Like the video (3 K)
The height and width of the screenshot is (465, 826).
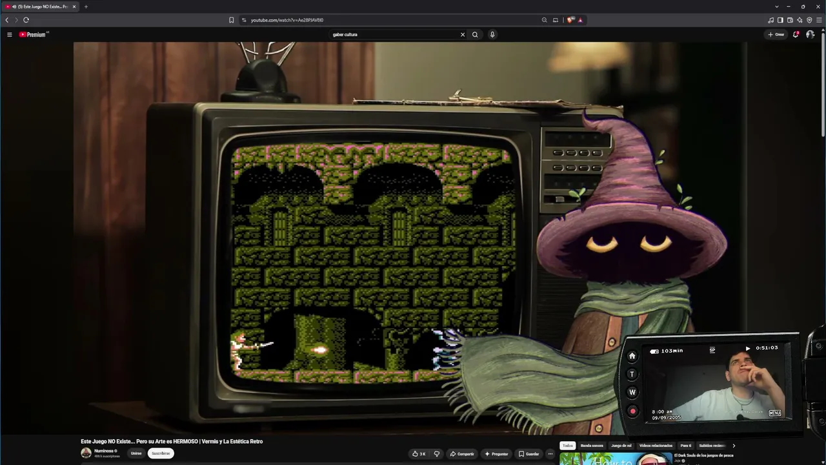[419, 454]
